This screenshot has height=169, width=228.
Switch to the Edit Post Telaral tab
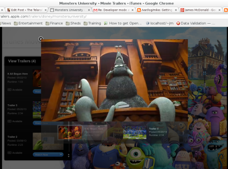coord(25,10)
